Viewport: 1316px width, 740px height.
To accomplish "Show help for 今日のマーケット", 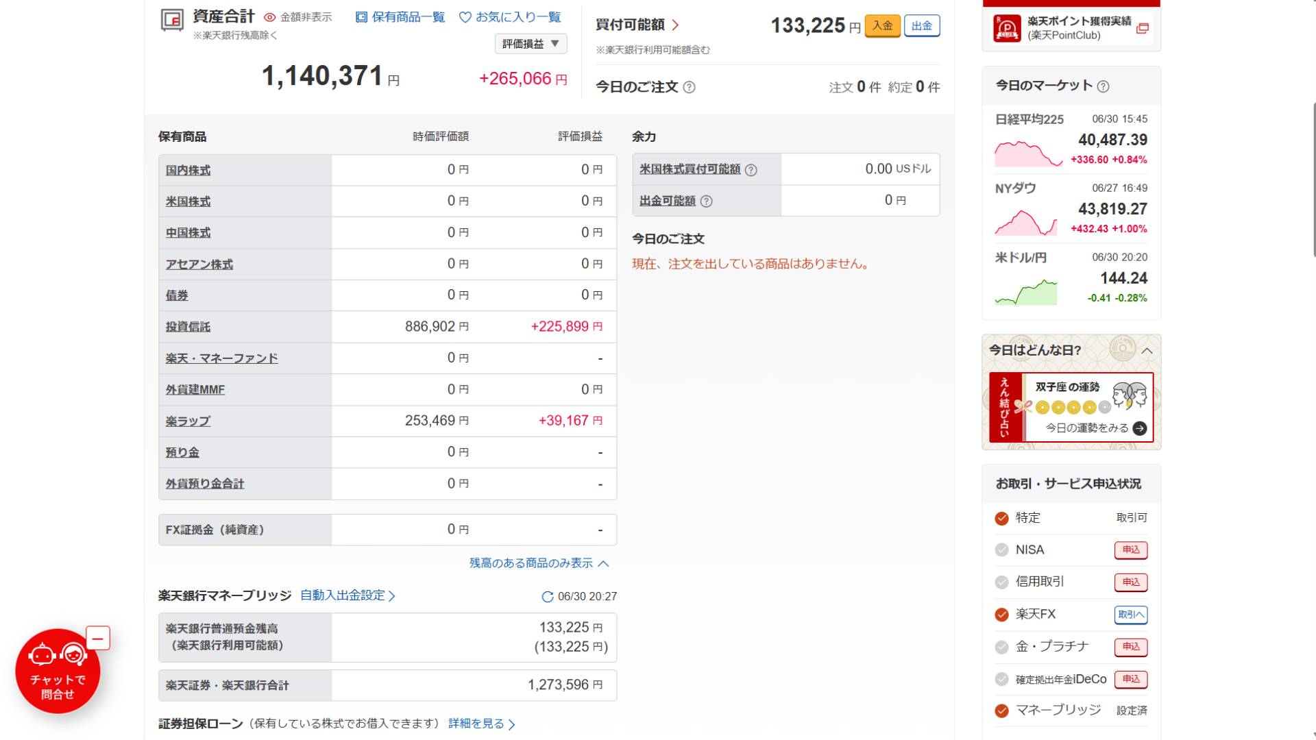I will click(1103, 86).
